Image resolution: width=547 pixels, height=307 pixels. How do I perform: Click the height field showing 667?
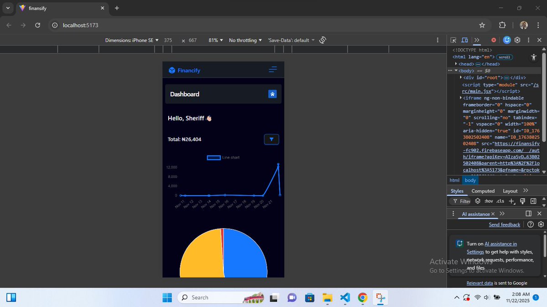pos(193,40)
